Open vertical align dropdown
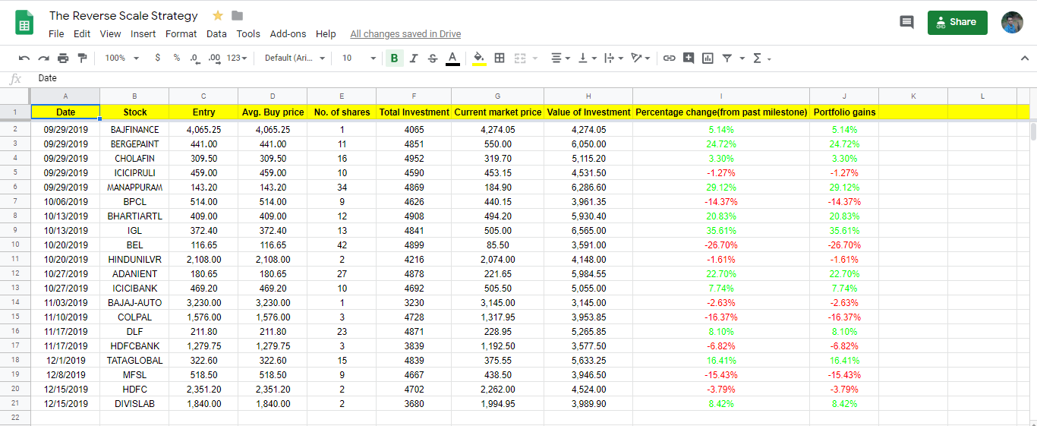Screen dimensions: 1037x426 coord(588,58)
